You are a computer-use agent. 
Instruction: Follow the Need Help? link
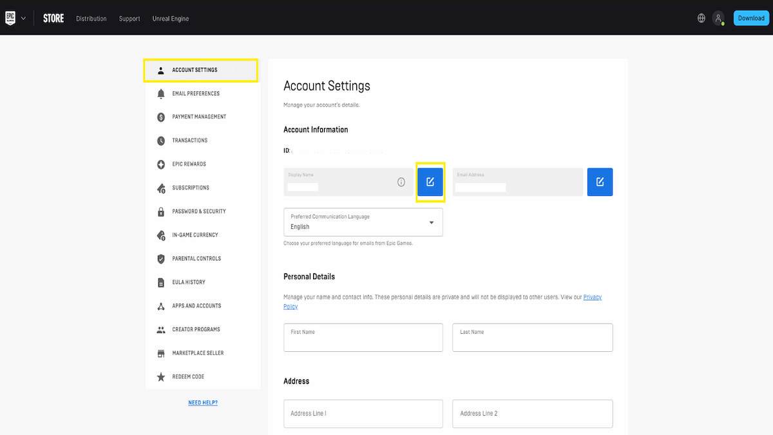203,403
